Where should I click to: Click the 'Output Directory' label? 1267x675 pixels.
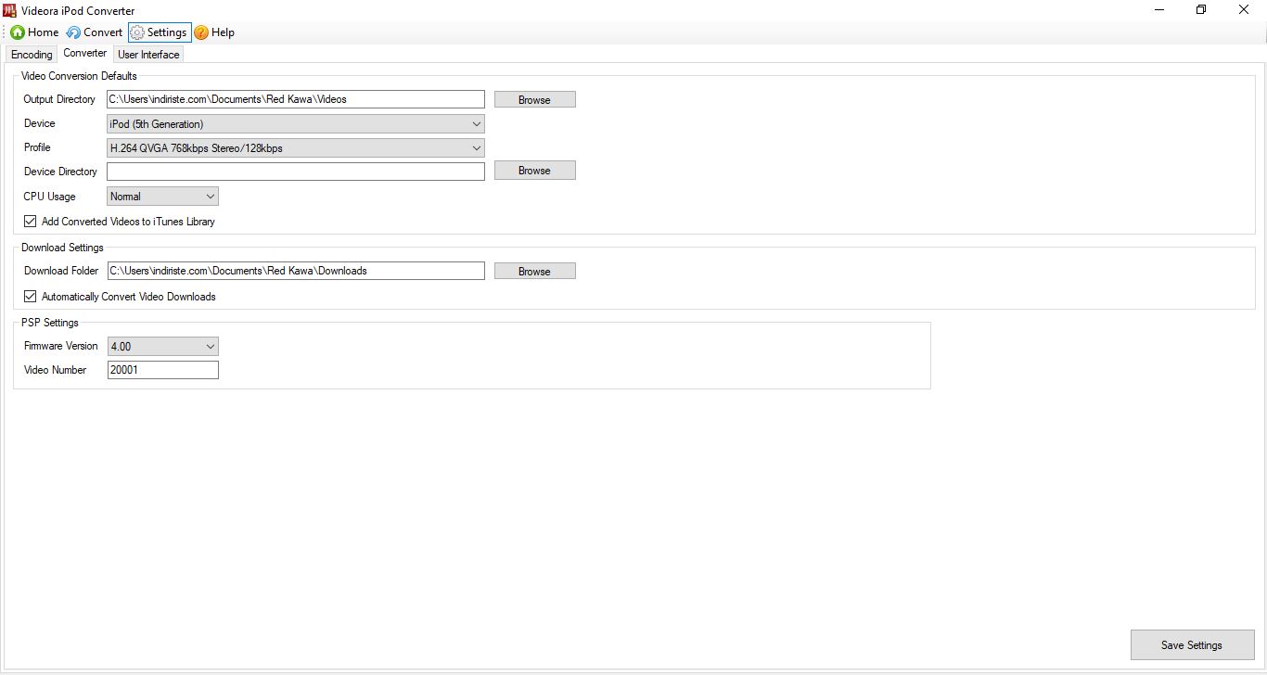(x=59, y=99)
